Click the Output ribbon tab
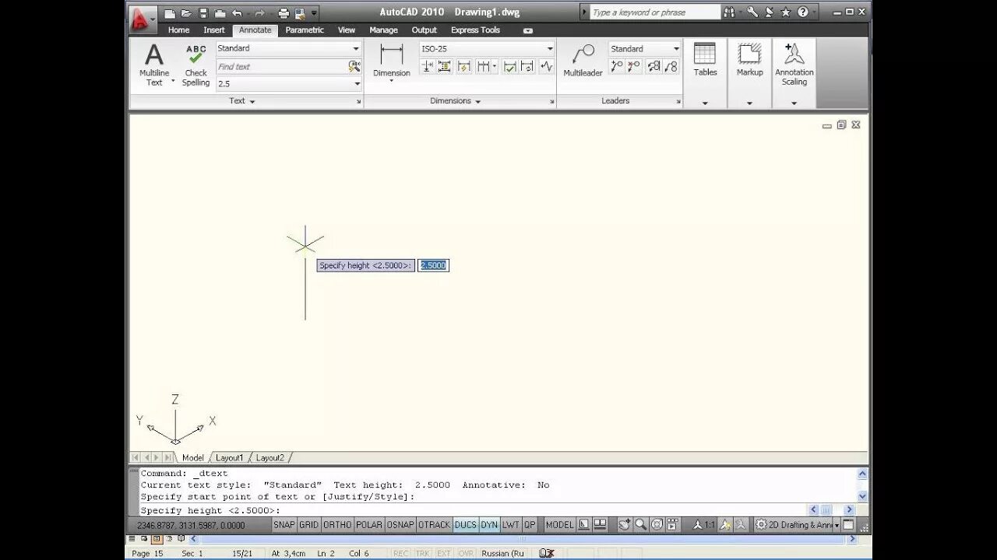This screenshot has width=997, height=560. (x=425, y=30)
